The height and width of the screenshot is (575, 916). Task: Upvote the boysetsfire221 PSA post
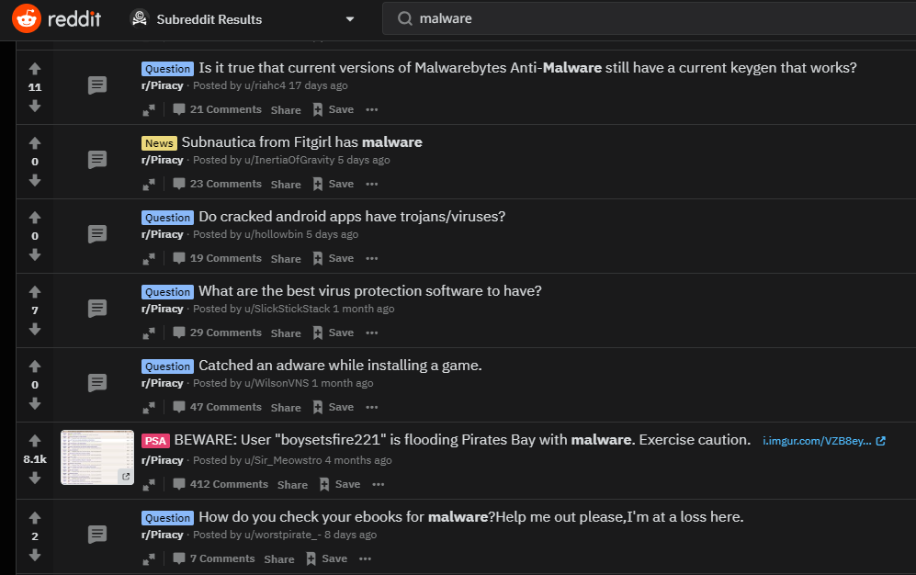[x=35, y=441]
